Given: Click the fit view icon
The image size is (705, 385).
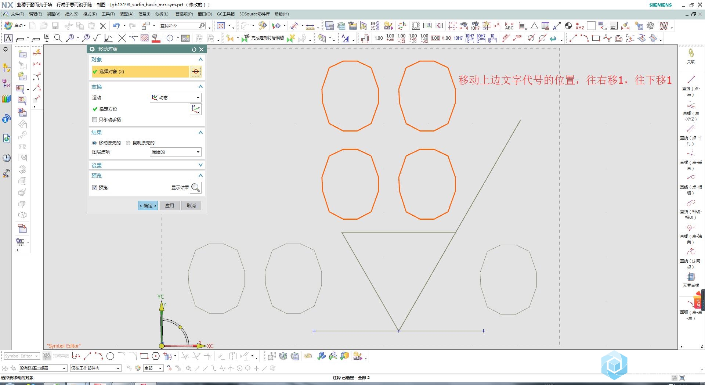Looking at the screenshot, I should click(x=221, y=26).
